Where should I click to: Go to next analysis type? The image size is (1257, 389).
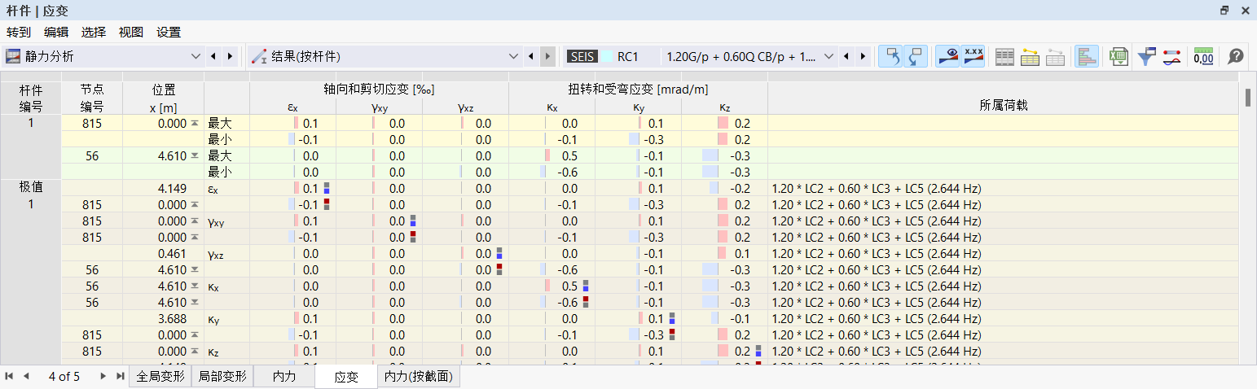[230, 56]
